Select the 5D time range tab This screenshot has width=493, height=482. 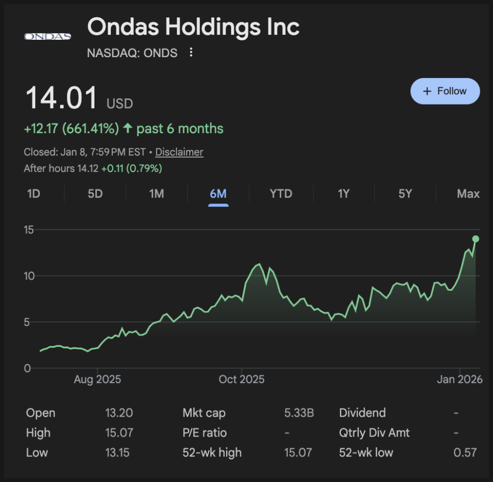[x=95, y=194]
